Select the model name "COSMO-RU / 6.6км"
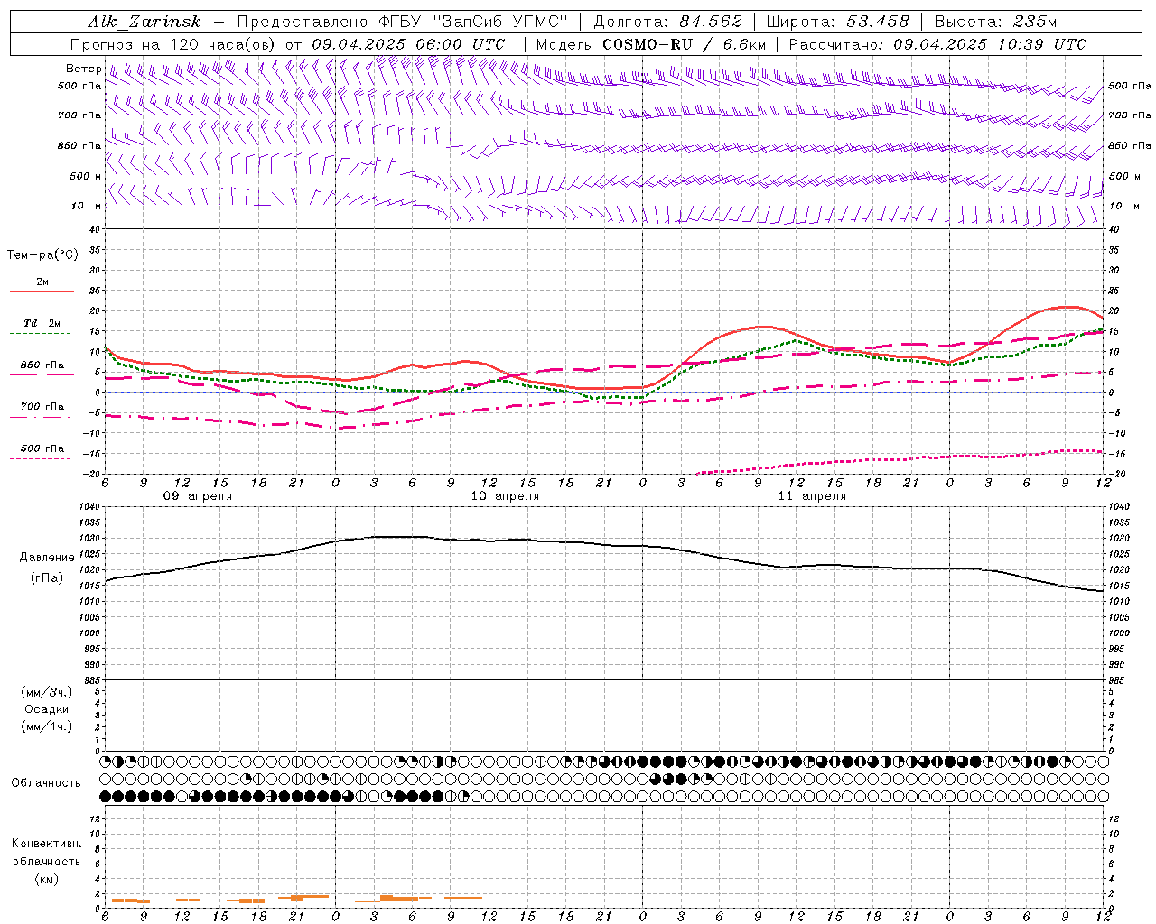 tap(685, 44)
